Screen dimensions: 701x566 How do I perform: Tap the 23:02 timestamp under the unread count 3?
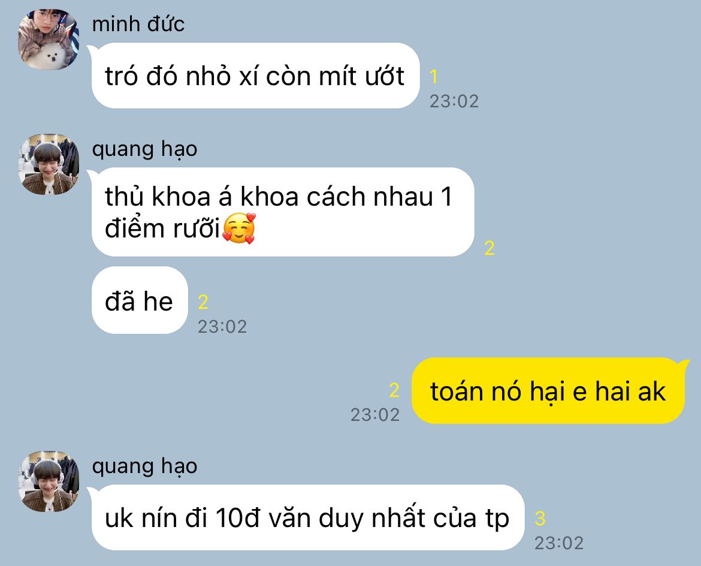pyautogui.click(x=559, y=543)
